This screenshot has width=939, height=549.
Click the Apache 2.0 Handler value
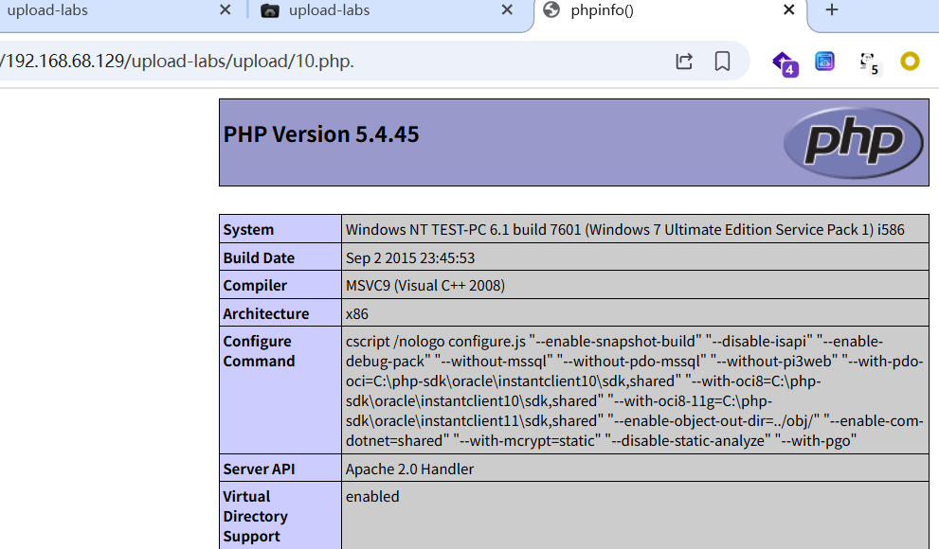[x=409, y=469]
